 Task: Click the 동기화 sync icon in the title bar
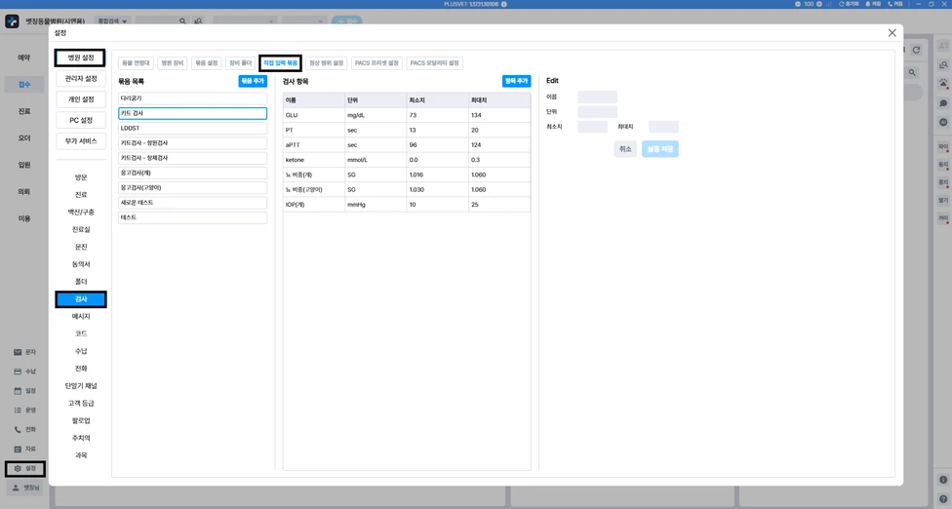(x=842, y=4)
